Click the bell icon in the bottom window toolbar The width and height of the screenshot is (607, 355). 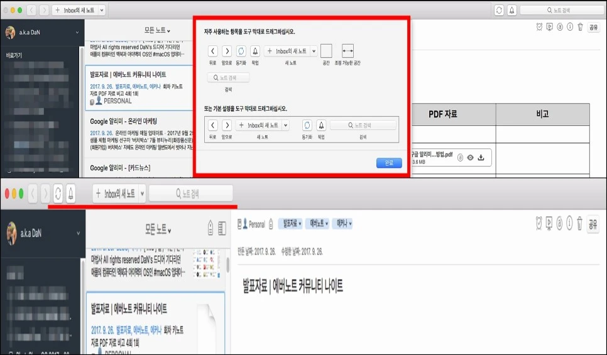(x=71, y=193)
